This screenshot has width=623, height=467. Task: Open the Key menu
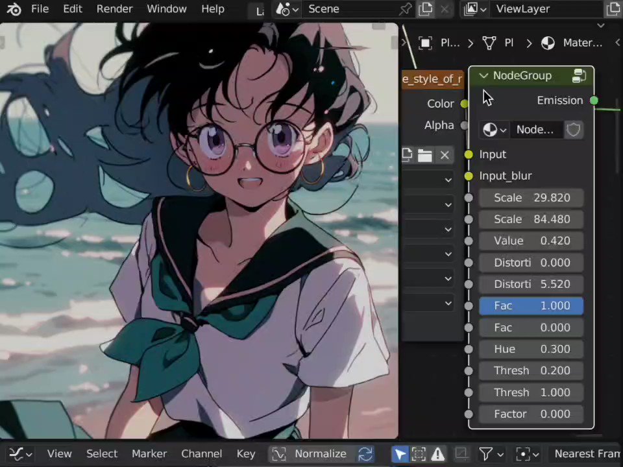click(x=245, y=453)
